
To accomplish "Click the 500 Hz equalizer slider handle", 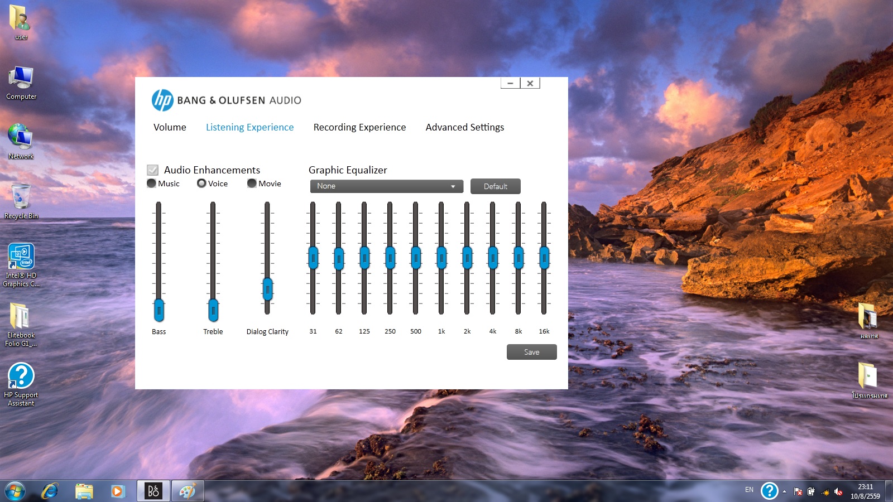I will [416, 258].
